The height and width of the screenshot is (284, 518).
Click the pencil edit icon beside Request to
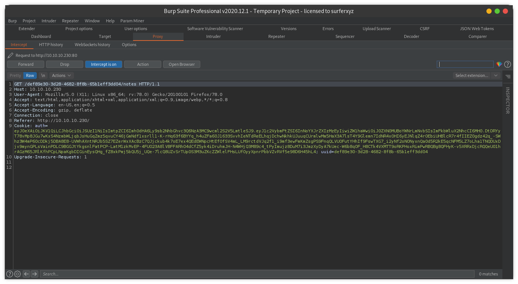click(x=10, y=55)
